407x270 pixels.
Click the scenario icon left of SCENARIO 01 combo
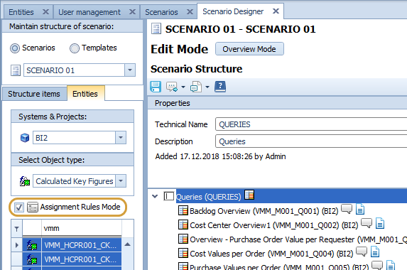[16, 70]
